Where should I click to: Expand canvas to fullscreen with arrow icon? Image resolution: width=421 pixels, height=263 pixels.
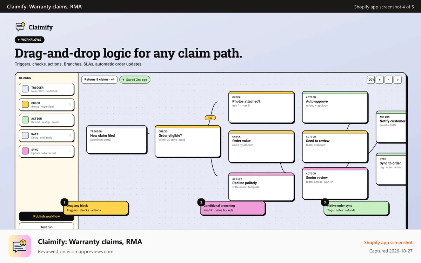(397, 80)
